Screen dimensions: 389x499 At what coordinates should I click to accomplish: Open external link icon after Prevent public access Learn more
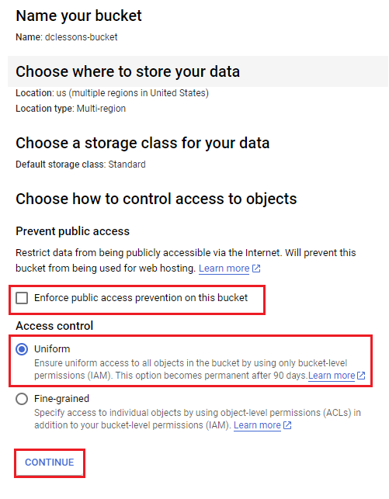coord(256,269)
